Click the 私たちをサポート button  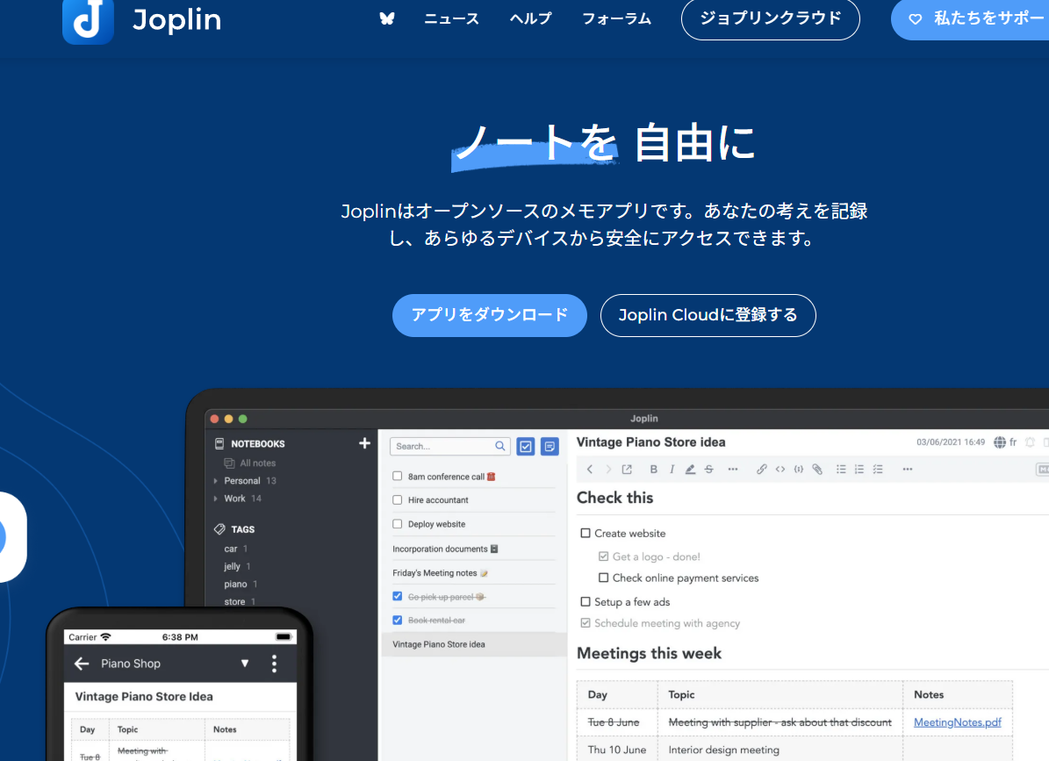click(x=970, y=18)
